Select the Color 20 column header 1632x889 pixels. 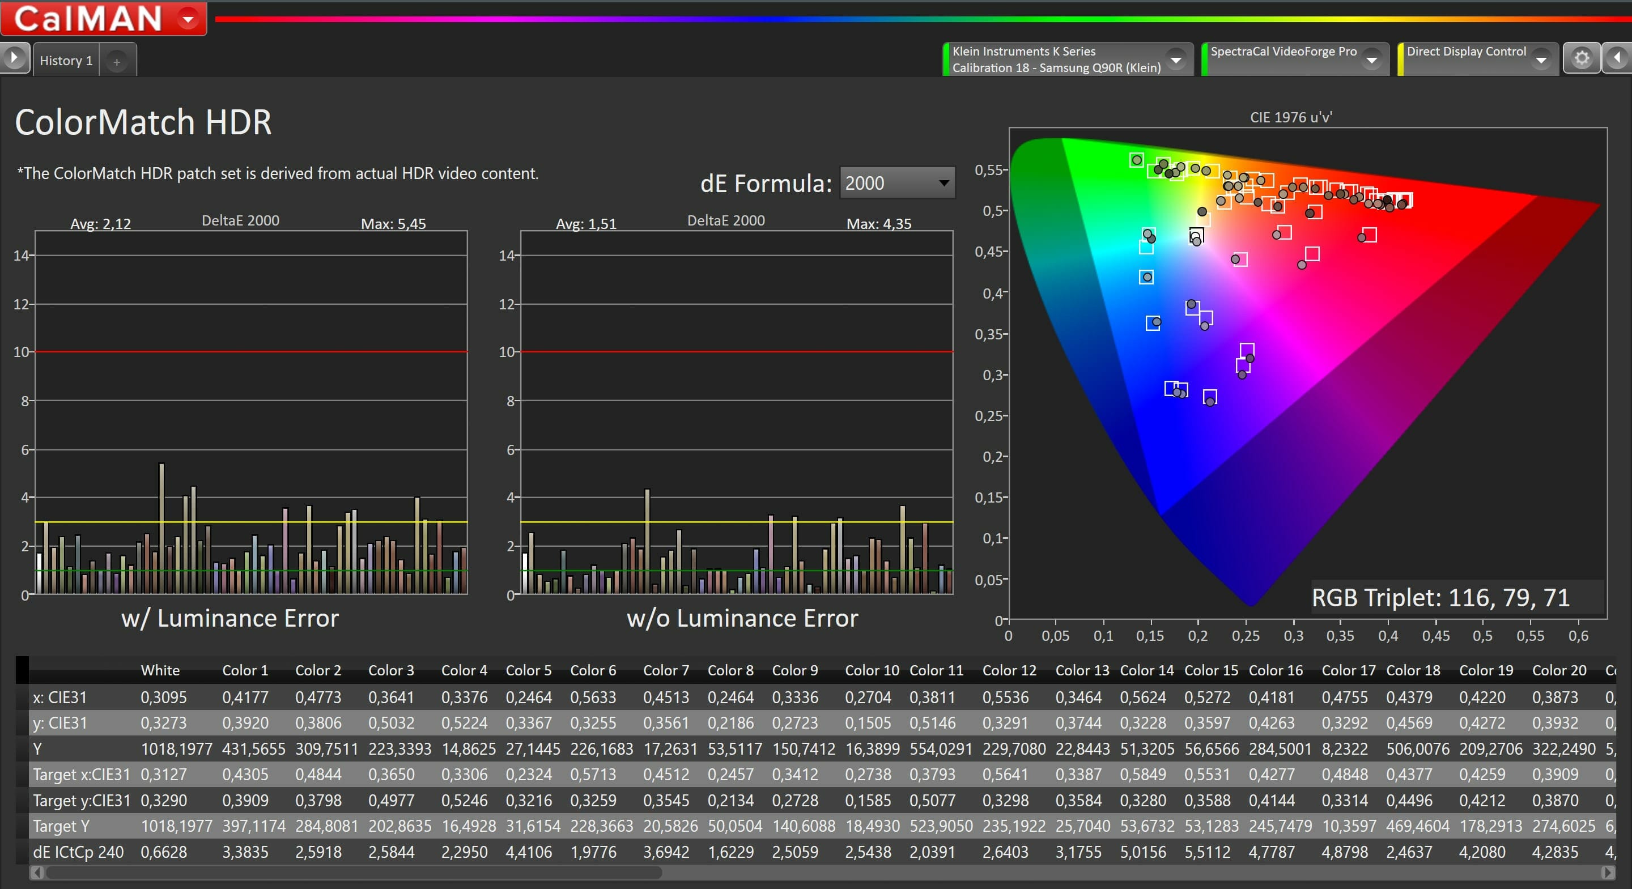(1559, 670)
